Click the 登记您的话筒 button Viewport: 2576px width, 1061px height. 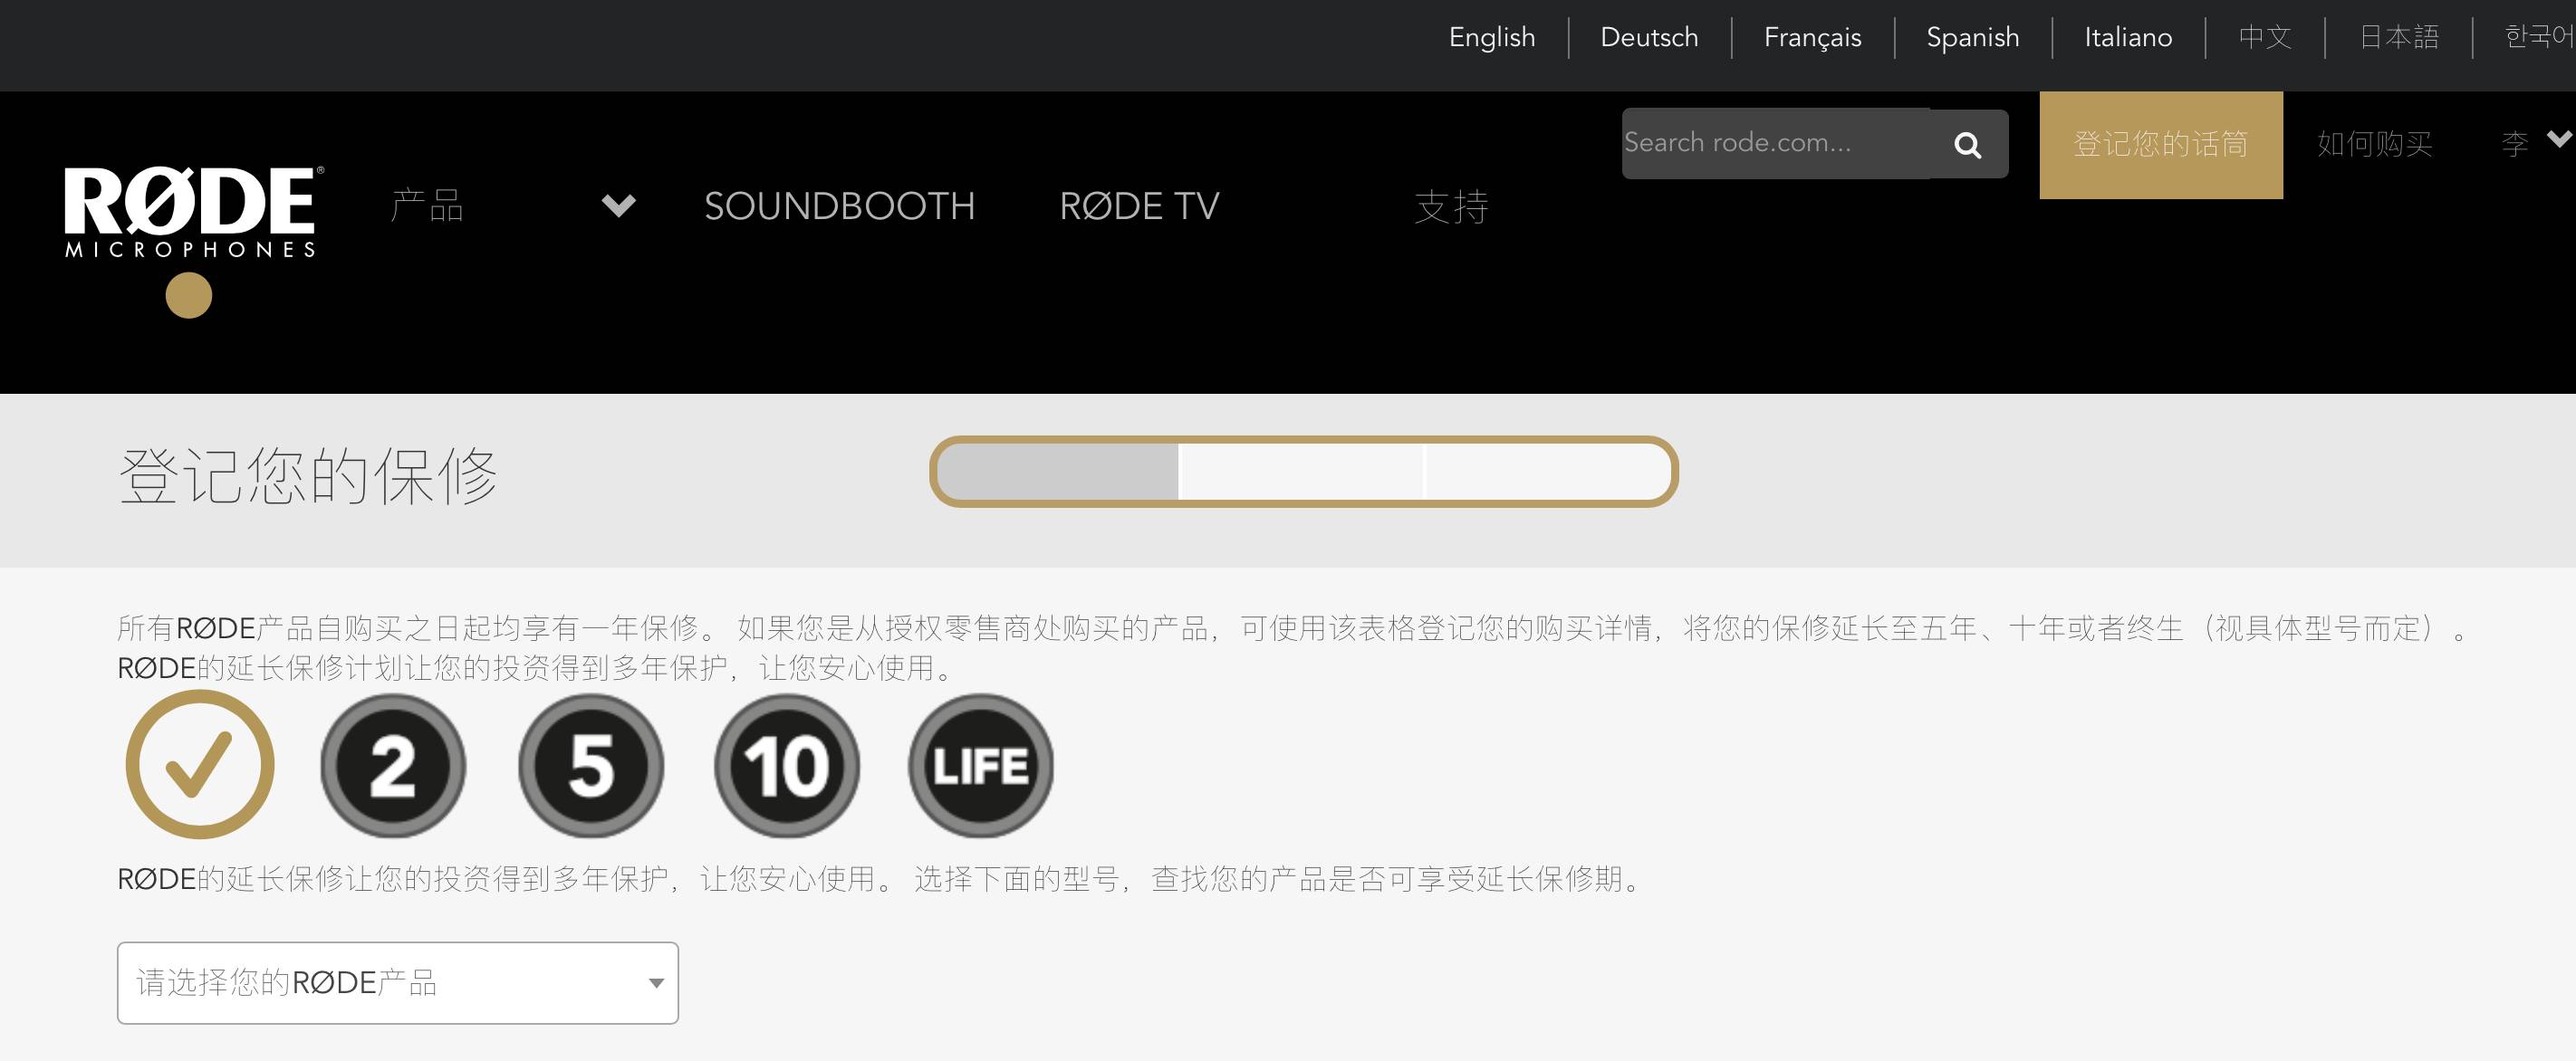(x=2161, y=145)
